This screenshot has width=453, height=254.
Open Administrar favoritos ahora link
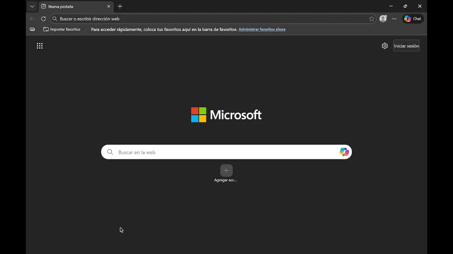262,29
